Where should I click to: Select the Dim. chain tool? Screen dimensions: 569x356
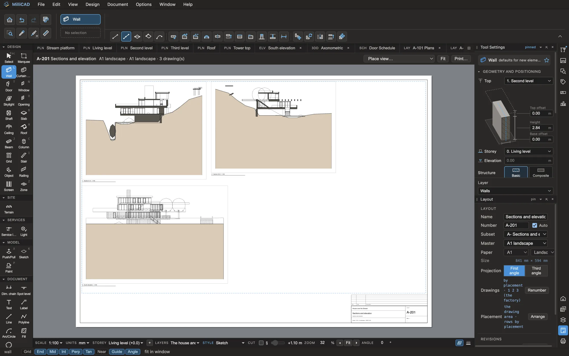coord(9,290)
